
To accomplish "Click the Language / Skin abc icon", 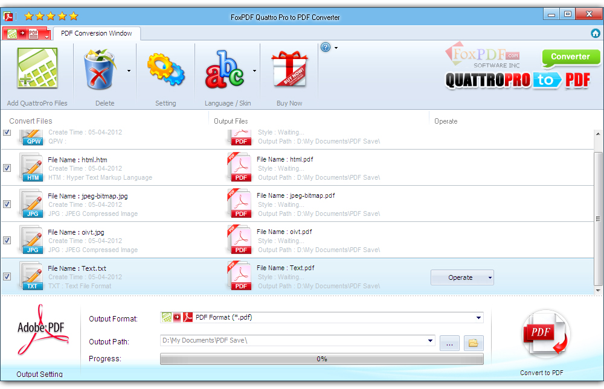I will click(x=225, y=69).
